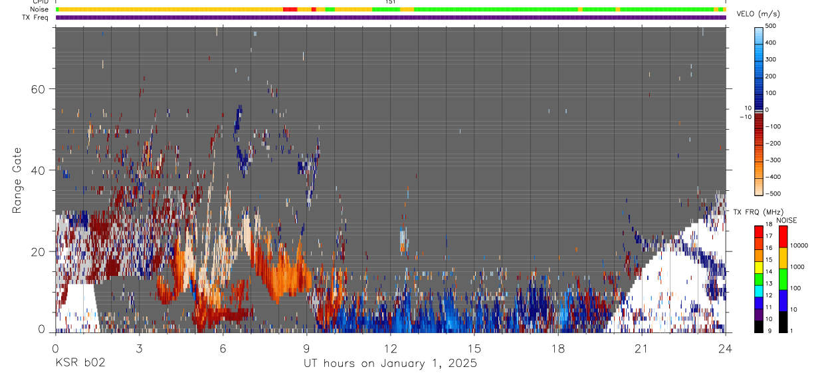Screen dimensions: 816x377
Task: Click the 6 tick on the UT hours axis
Action: pos(223,348)
